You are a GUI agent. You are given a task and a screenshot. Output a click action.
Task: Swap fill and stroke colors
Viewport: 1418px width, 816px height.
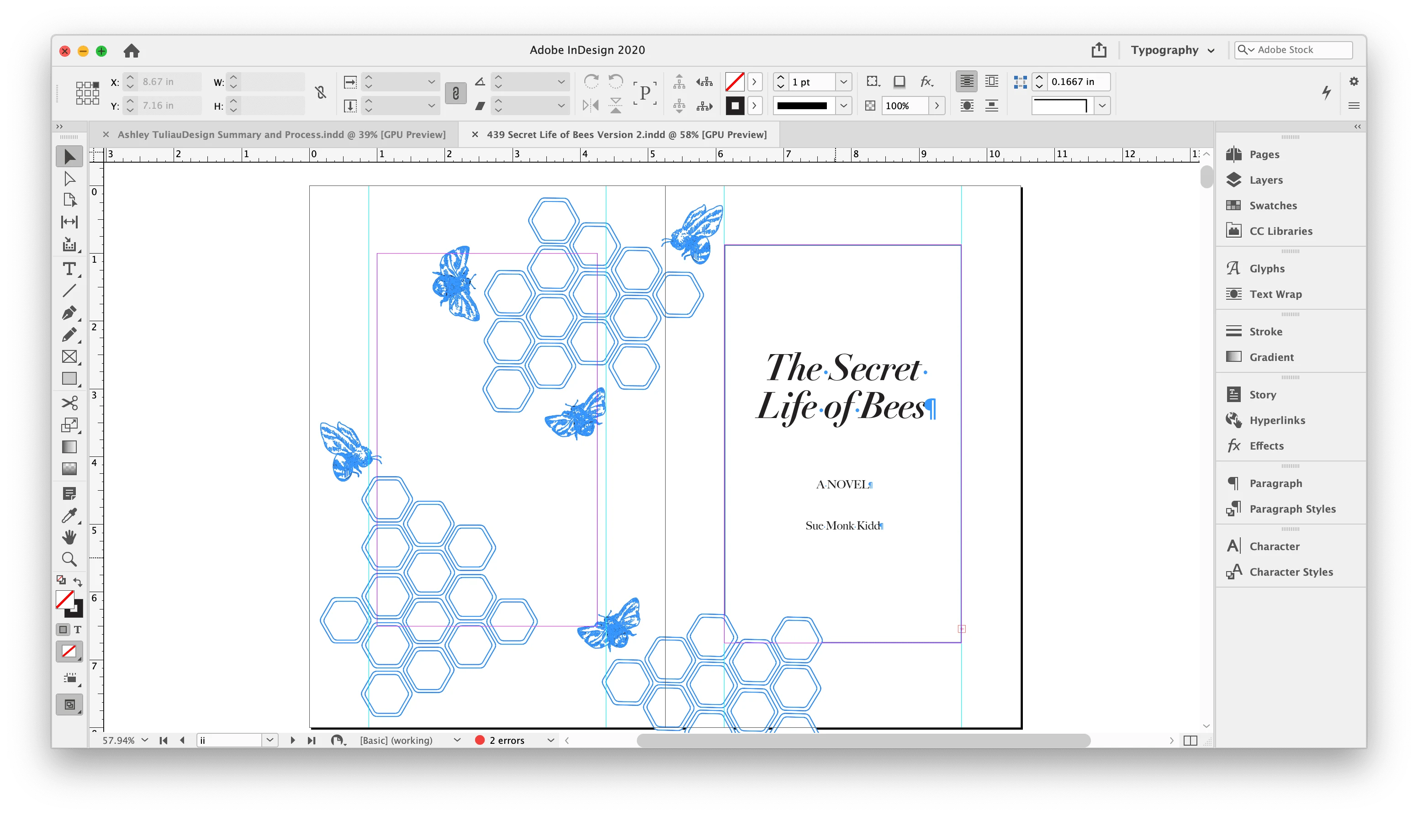tap(78, 582)
